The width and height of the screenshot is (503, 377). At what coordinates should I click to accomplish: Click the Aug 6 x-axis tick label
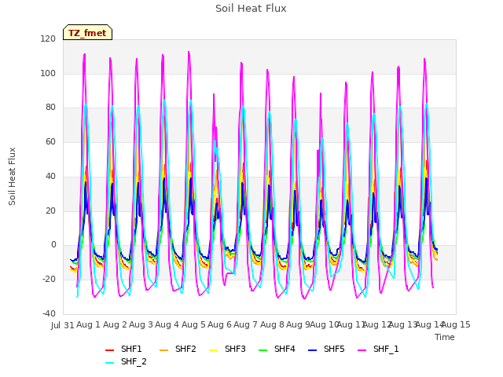click(x=219, y=324)
